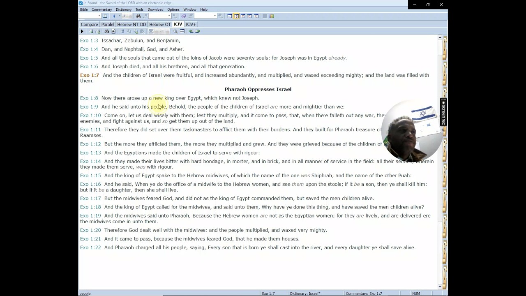The width and height of the screenshot is (526, 296).
Task: Click the magnifier zoom icon
Action: [175, 31]
